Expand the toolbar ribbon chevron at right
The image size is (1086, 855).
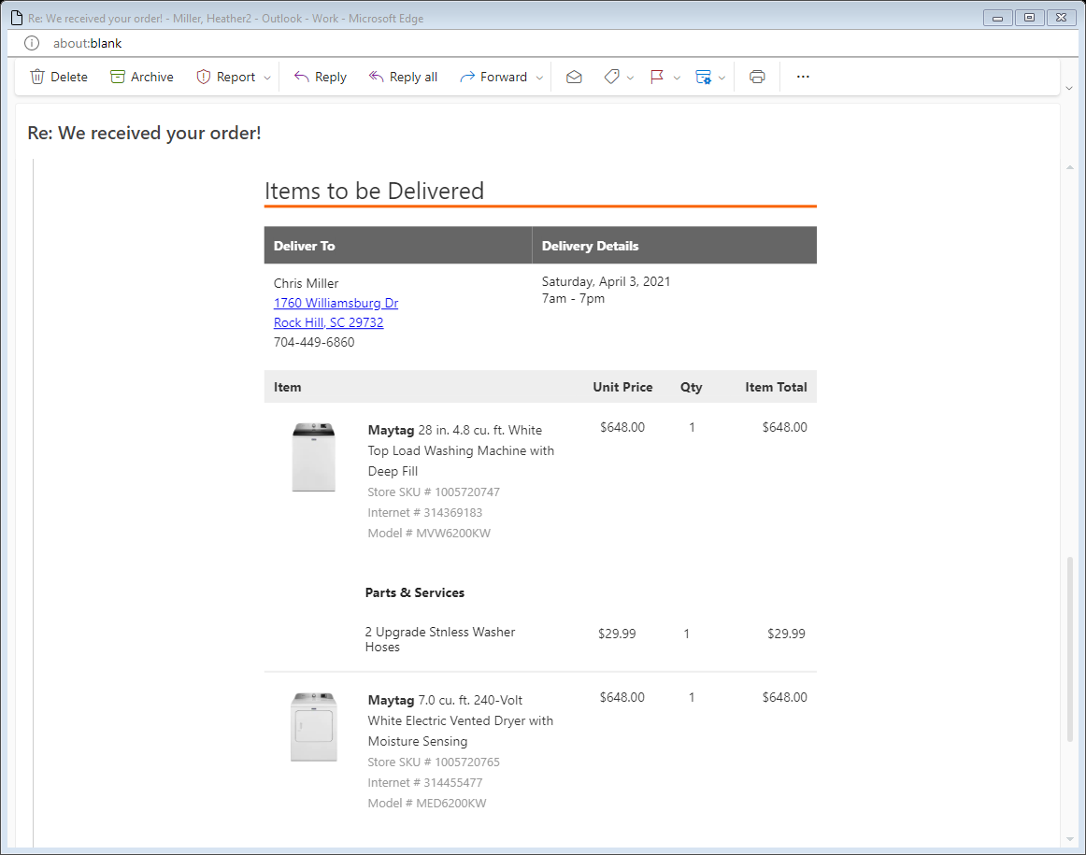click(x=1069, y=87)
